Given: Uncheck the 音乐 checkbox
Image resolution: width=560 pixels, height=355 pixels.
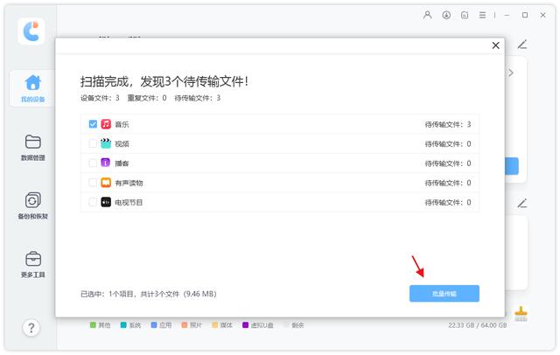Looking at the screenshot, I should click(x=93, y=124).
